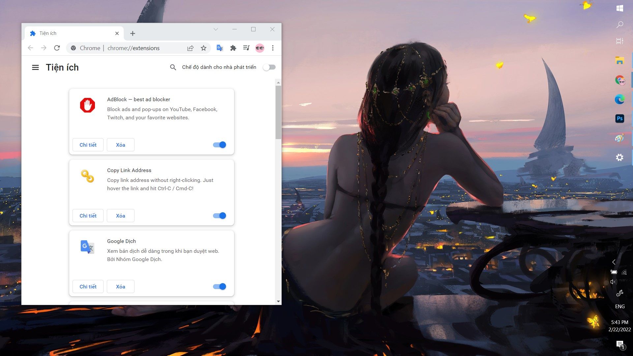This screenshot has width=633, height=356.
Task: Reload the chrome://extensions page
Action: 57,48
